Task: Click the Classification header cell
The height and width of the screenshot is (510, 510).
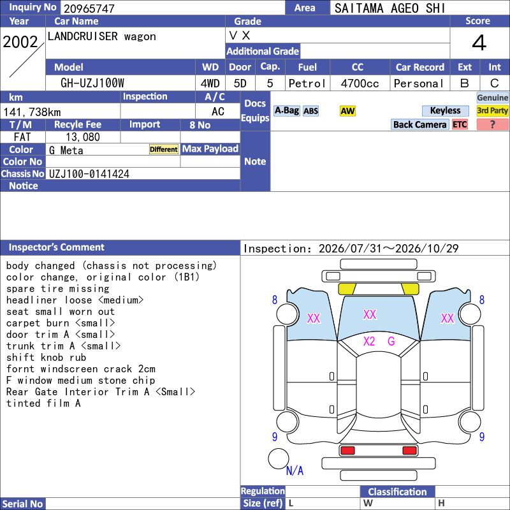Action: click(397, 492)
